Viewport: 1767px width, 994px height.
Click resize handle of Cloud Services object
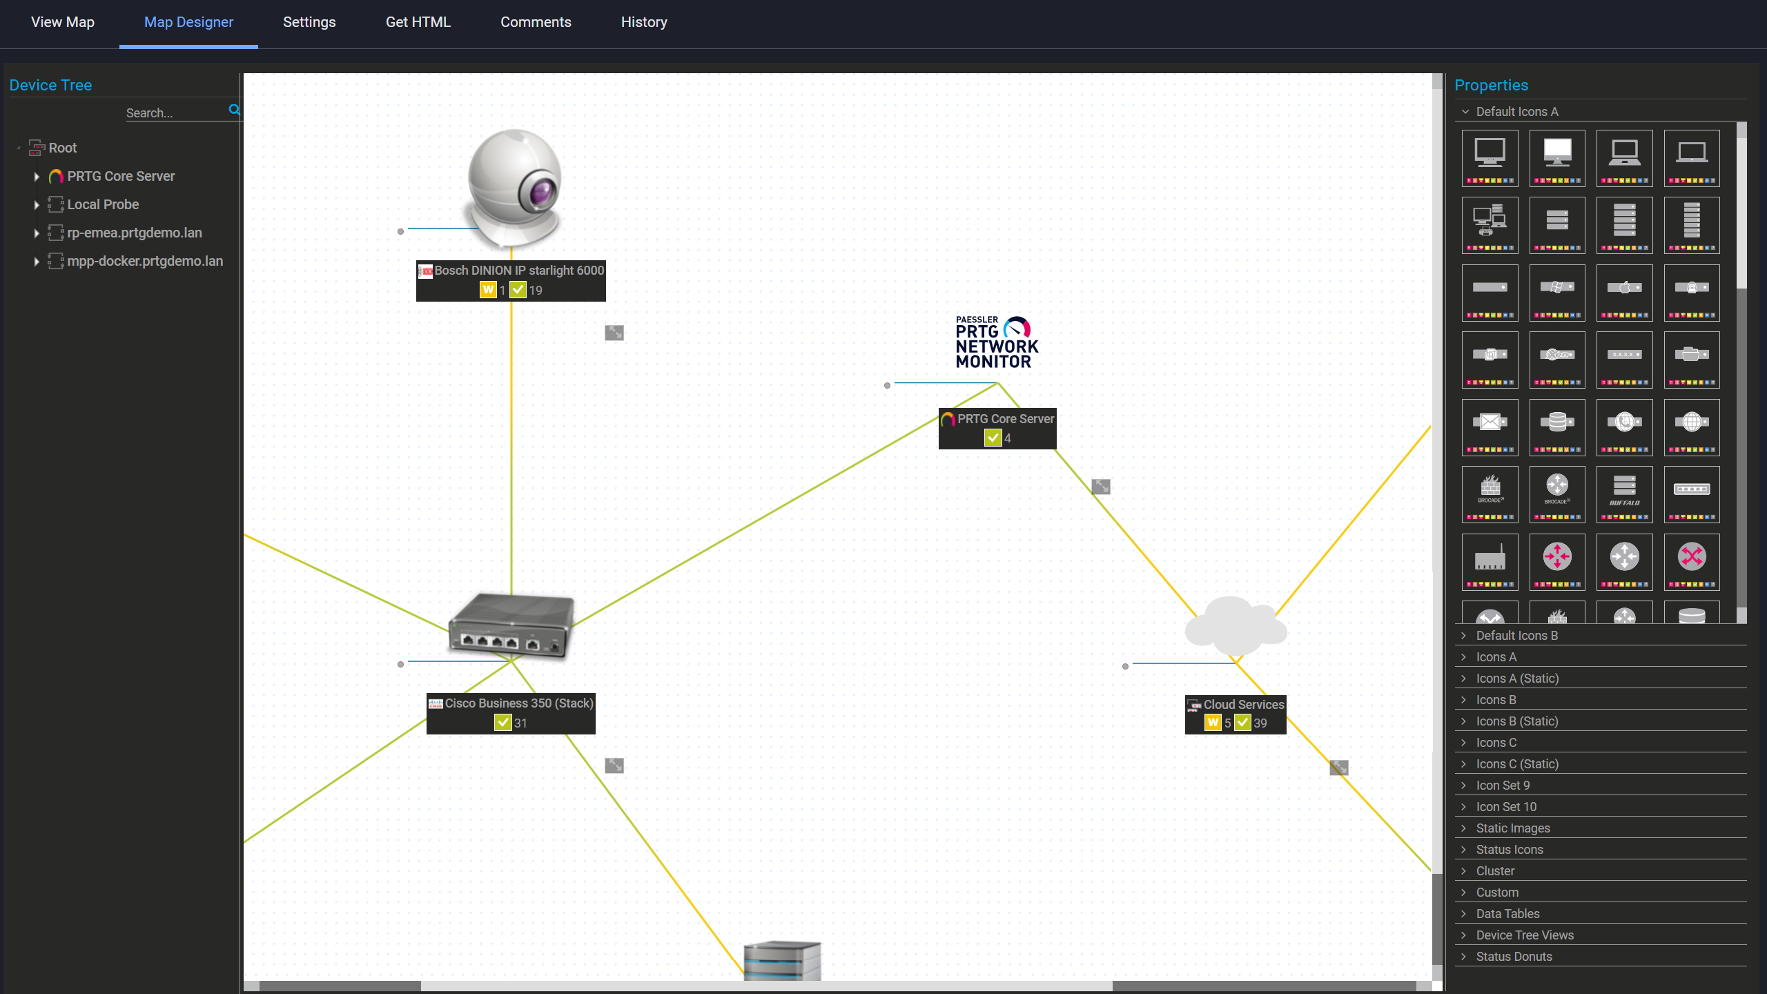click(x=1339, y=768)
